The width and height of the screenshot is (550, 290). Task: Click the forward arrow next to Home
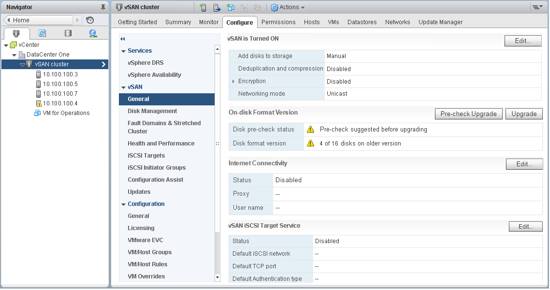pos(77,20)
